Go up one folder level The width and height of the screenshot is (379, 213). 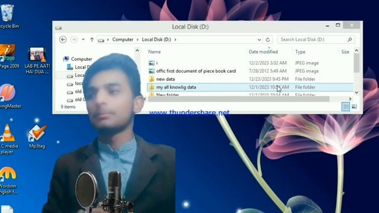[92, 40]
